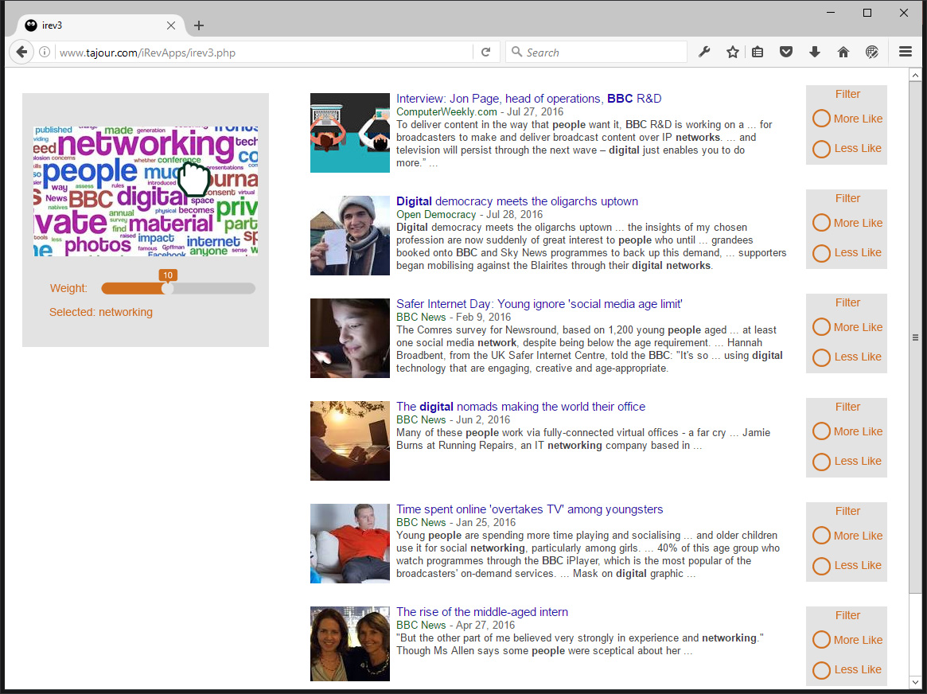Bookmark this page with the star icon
The height and width of the screenshot is (694, 927).
733,52
